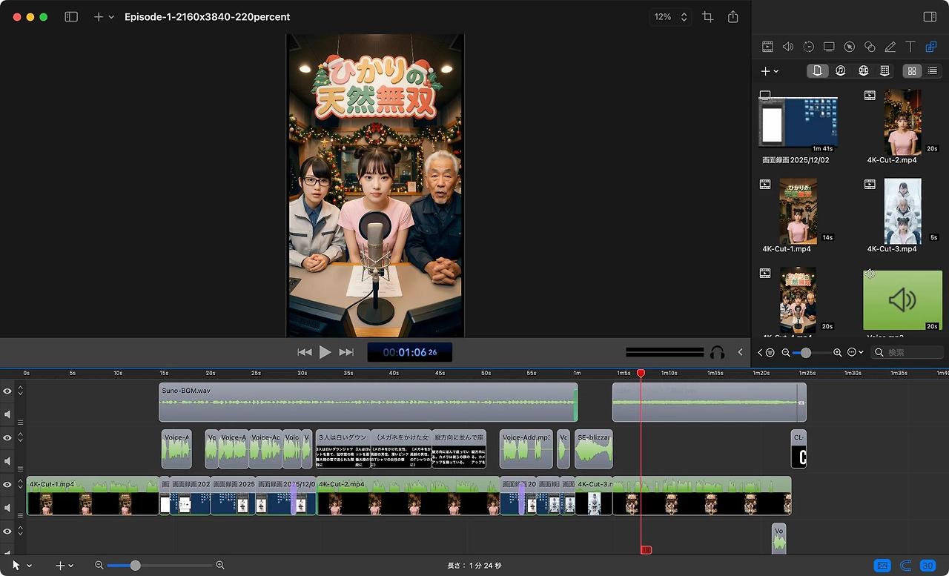Open the 12% canvas zoom dropdown
This screenshot has width=949, height=576.
(671, 16)
